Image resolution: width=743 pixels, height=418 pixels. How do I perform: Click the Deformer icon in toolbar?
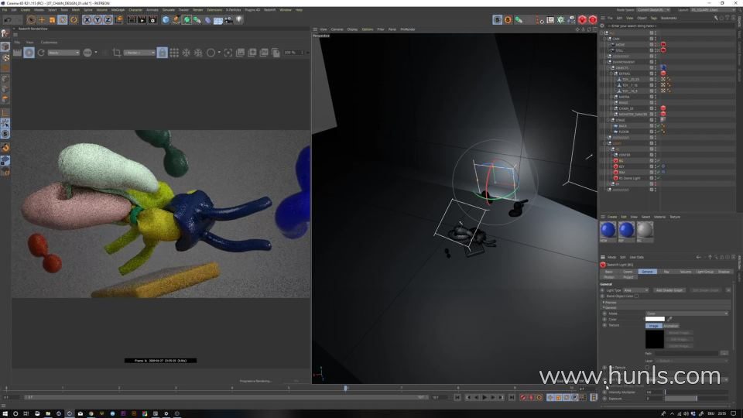(x=207, y=20)
